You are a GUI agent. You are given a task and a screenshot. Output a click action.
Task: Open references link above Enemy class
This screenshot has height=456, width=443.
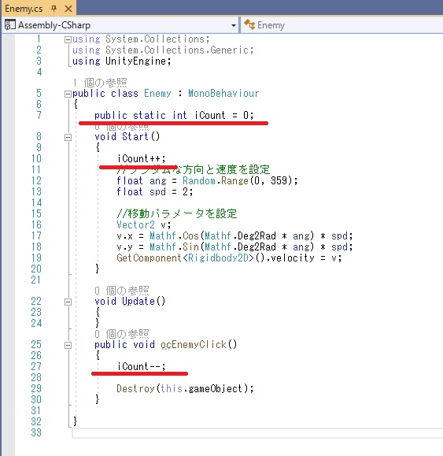pos(100,83)
